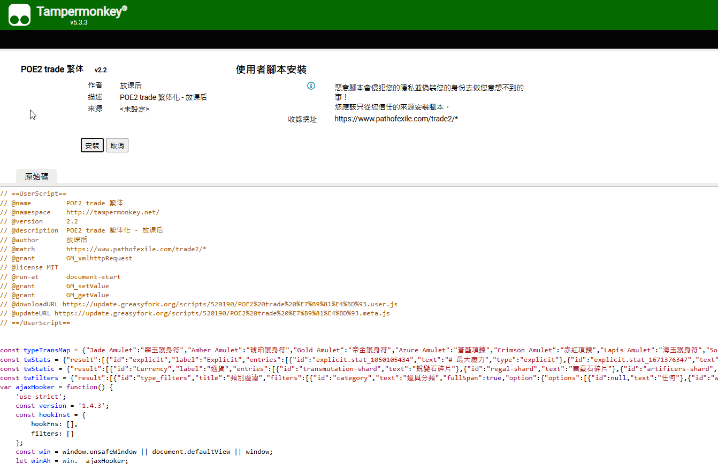
Task: Select the '@run-at document-start' code line
Action: tap(60, 277)
